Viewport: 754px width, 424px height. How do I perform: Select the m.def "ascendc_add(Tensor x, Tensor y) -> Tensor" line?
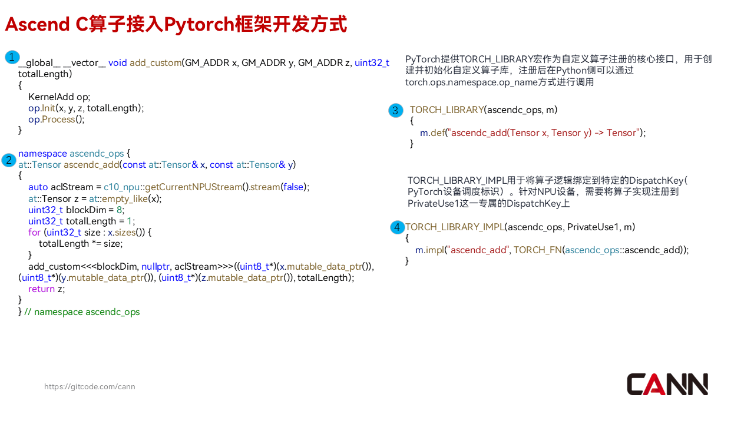click(x=533, y=132)
